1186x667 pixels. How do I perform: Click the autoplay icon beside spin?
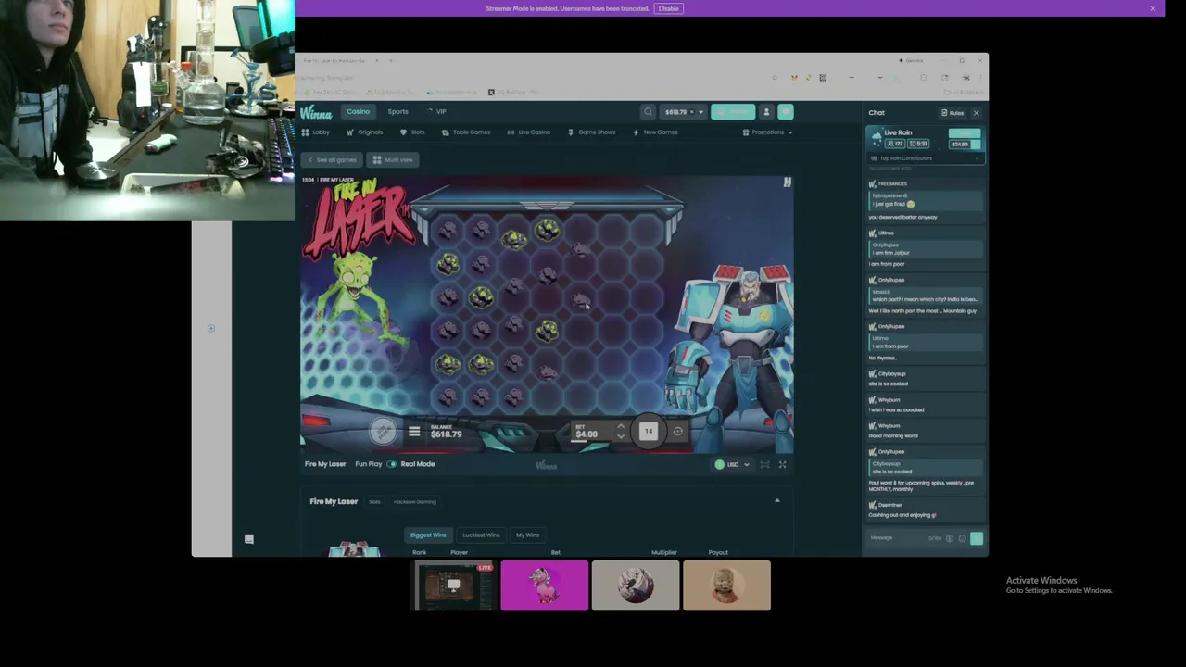tap(678, 432)
